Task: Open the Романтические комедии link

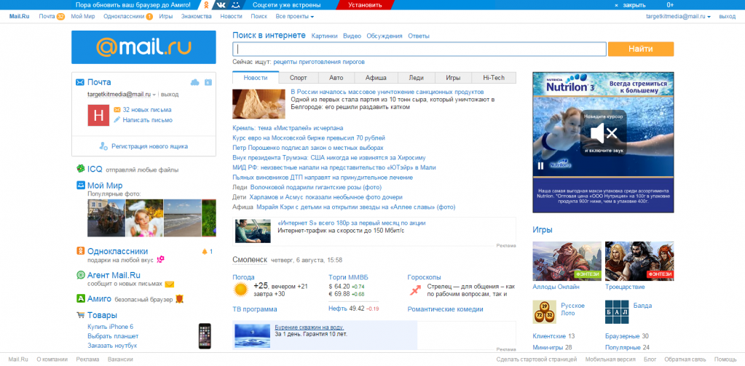Action: [445, 309]
